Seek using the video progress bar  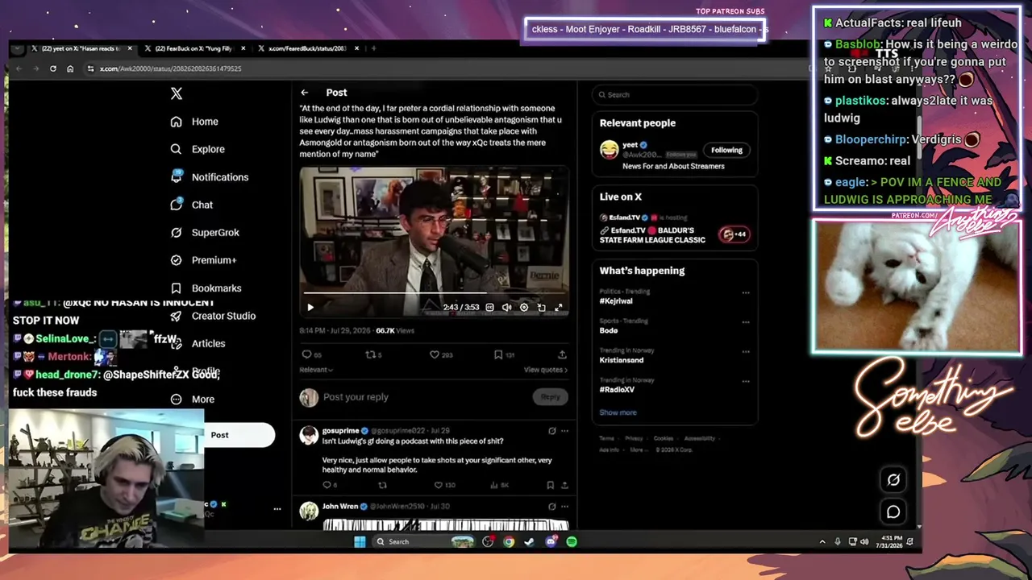click(x=435, y=294)
